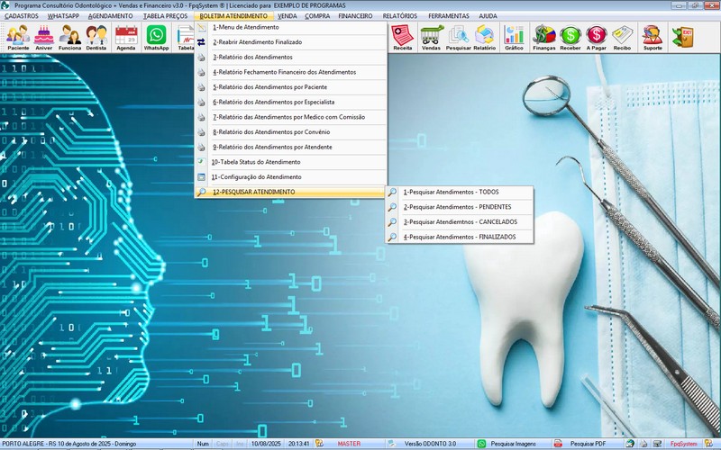The width and height of the screenshot is (721, 450).
Task: Open the RELATÓRIOS menu in menu bar
Action: pyautogui.click(x=400, y=16)
